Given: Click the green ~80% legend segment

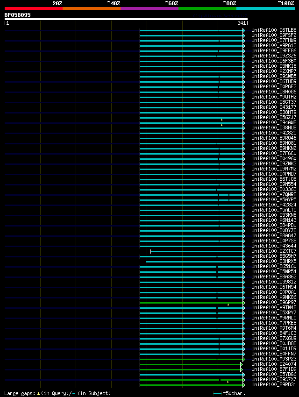Looking at the screenshot, I should (x=207, y=8).
